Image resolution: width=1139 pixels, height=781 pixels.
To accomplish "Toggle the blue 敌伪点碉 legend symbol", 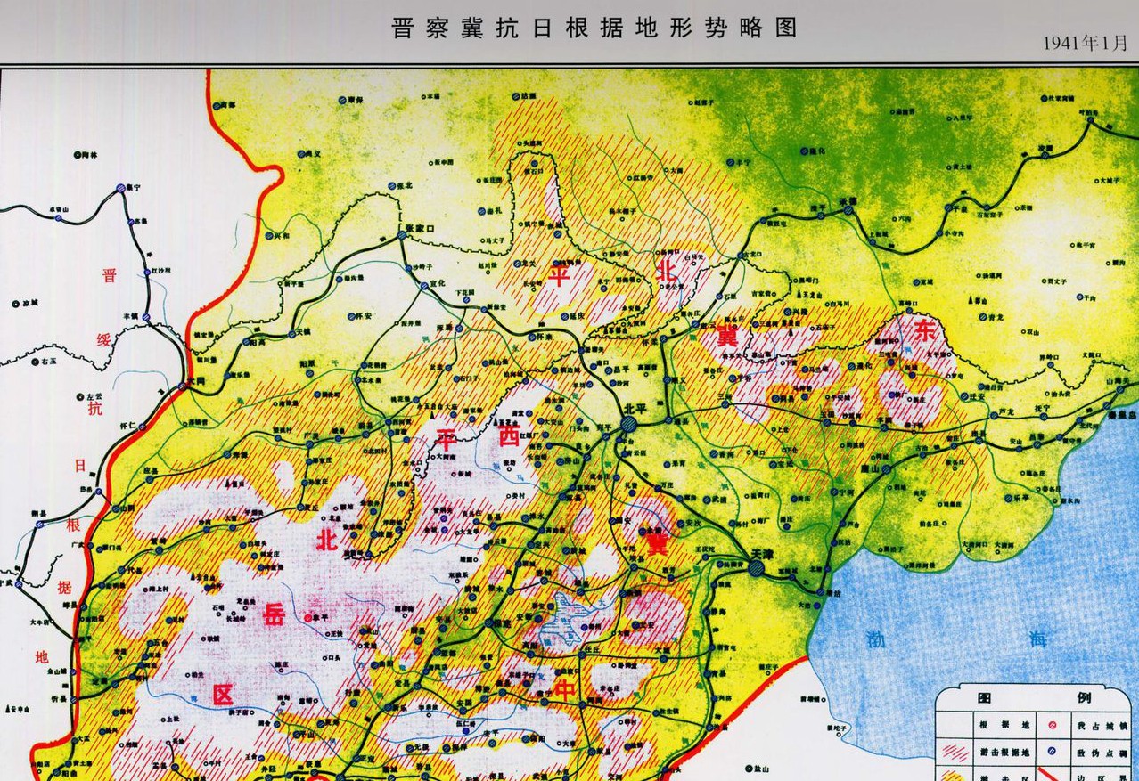I will pyautogui.click(x=1052, y=752).
